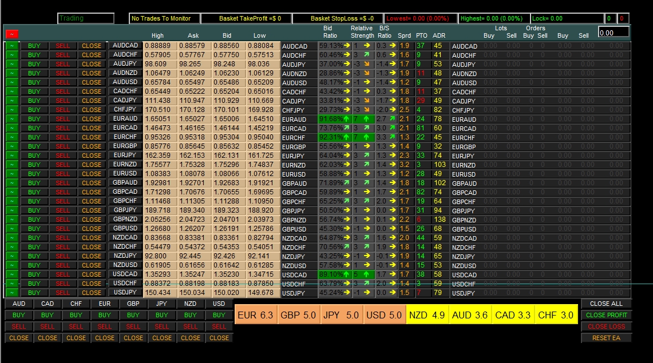Select the JPY currency tab at bottom
653x363 pixels.
tap(161, 304)
